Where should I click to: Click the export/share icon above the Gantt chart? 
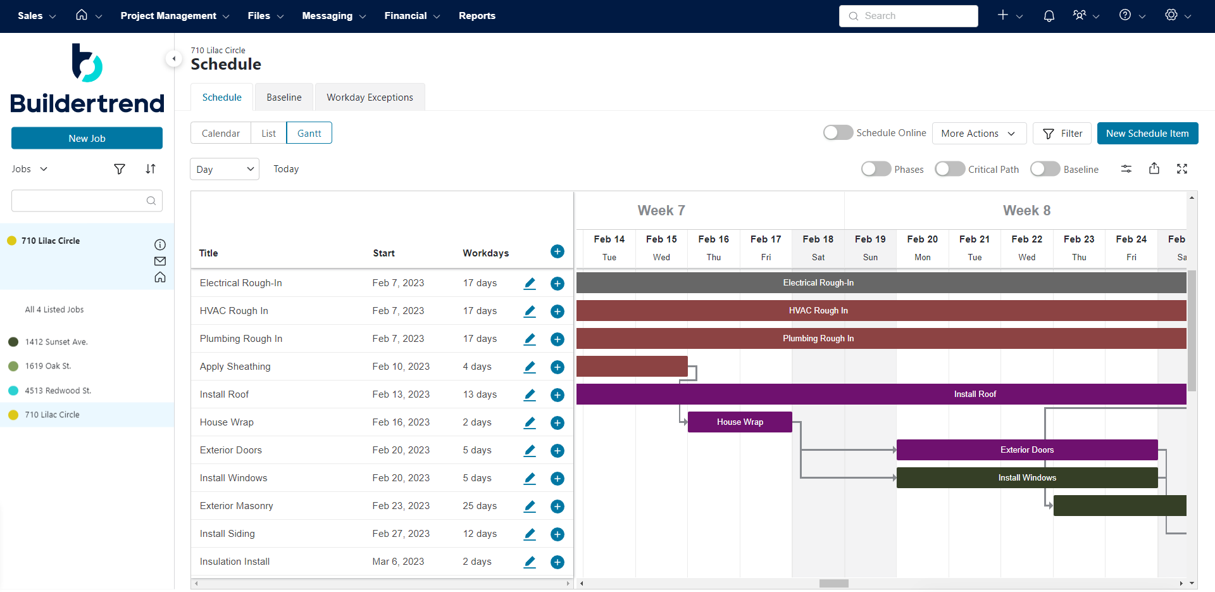1154,168
